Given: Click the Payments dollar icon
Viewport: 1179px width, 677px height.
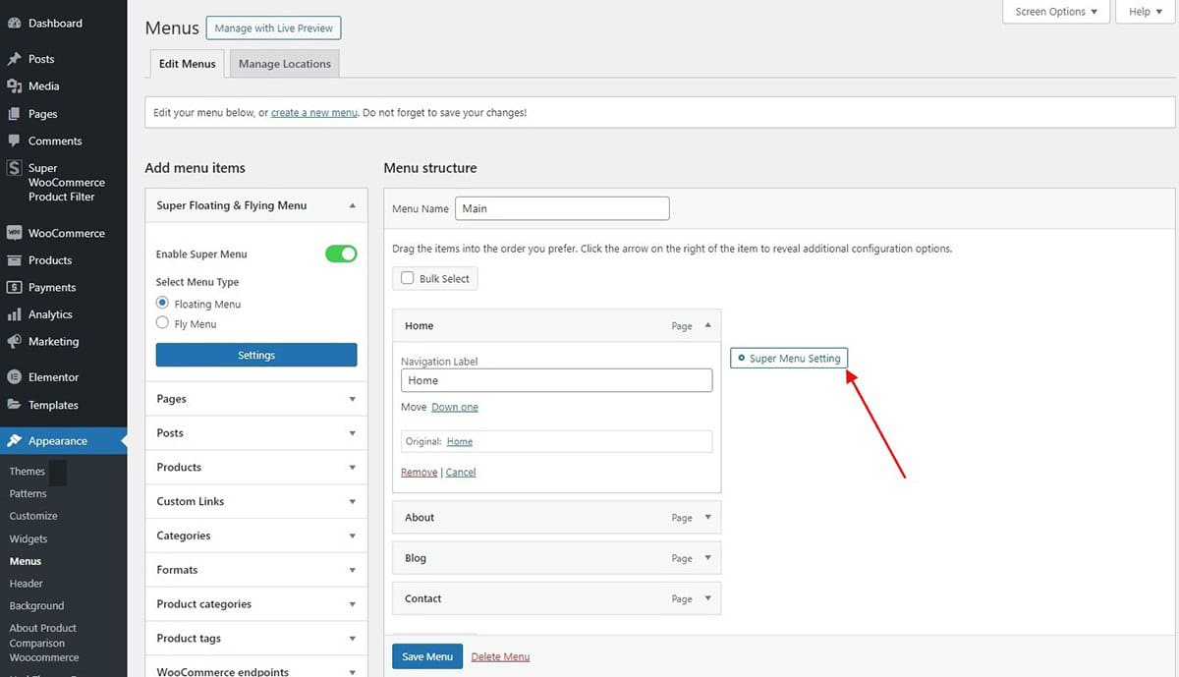Looking at the screenshot, I should pos(14,287).
